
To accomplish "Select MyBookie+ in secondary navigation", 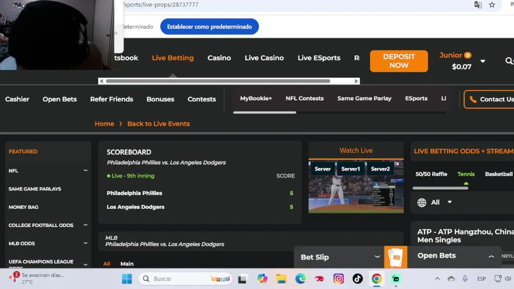I will click(x=256, y=98).
